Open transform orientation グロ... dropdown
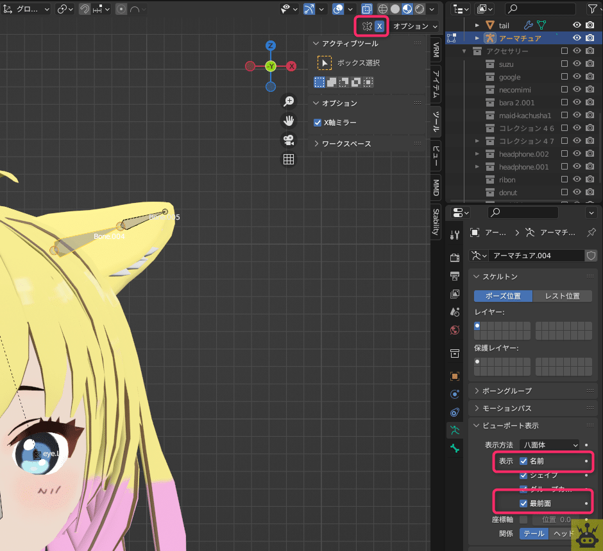Image resolution: width=603 pixels, height=551 pixels. coord(26,9)
